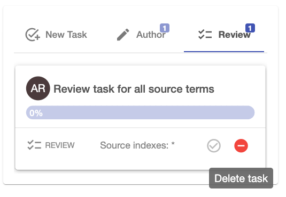Click the 'Source indexes: *' text
The height and width of the screenshot is (197, 286).
[x=137, y=145]
